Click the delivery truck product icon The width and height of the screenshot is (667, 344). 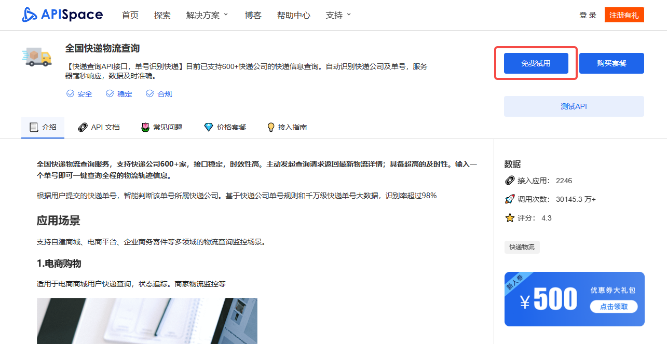37,56
